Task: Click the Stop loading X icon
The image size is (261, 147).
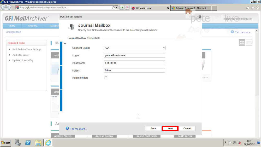Action: click(x=127, y=8)
